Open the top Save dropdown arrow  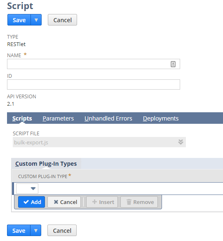(x=36, y=20)
